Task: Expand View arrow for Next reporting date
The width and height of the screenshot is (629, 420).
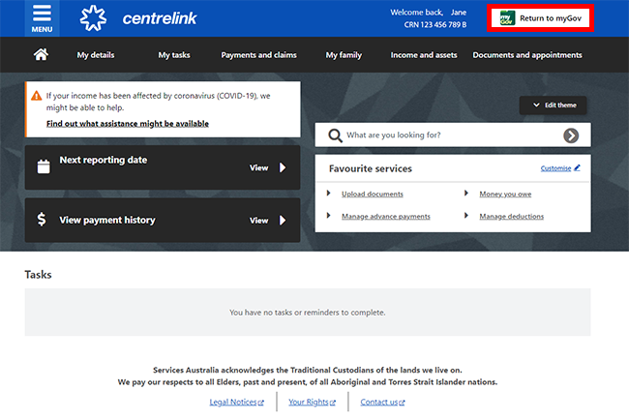Action: [283, 167]
